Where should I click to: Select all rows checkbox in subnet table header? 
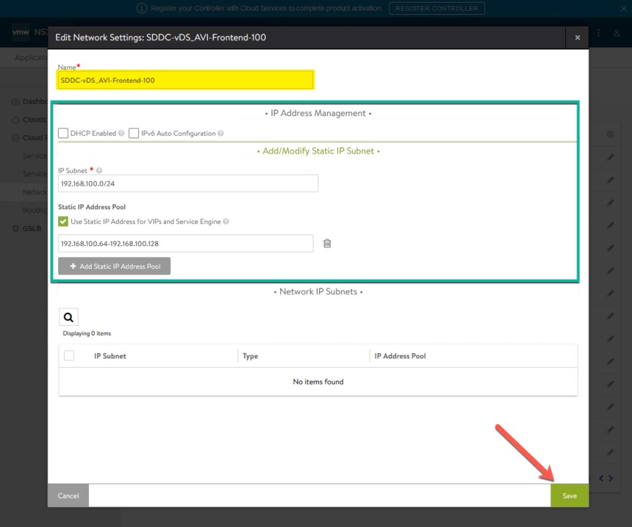(69, 355)
